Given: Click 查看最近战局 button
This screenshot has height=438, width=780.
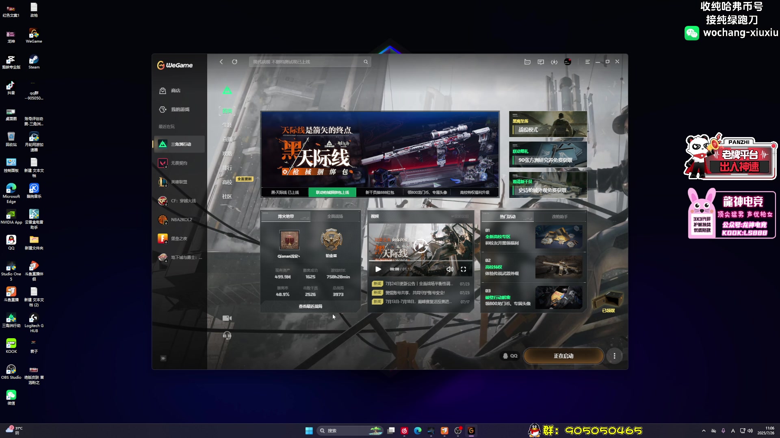Looking at the screenshot, I should coord(310,306).
